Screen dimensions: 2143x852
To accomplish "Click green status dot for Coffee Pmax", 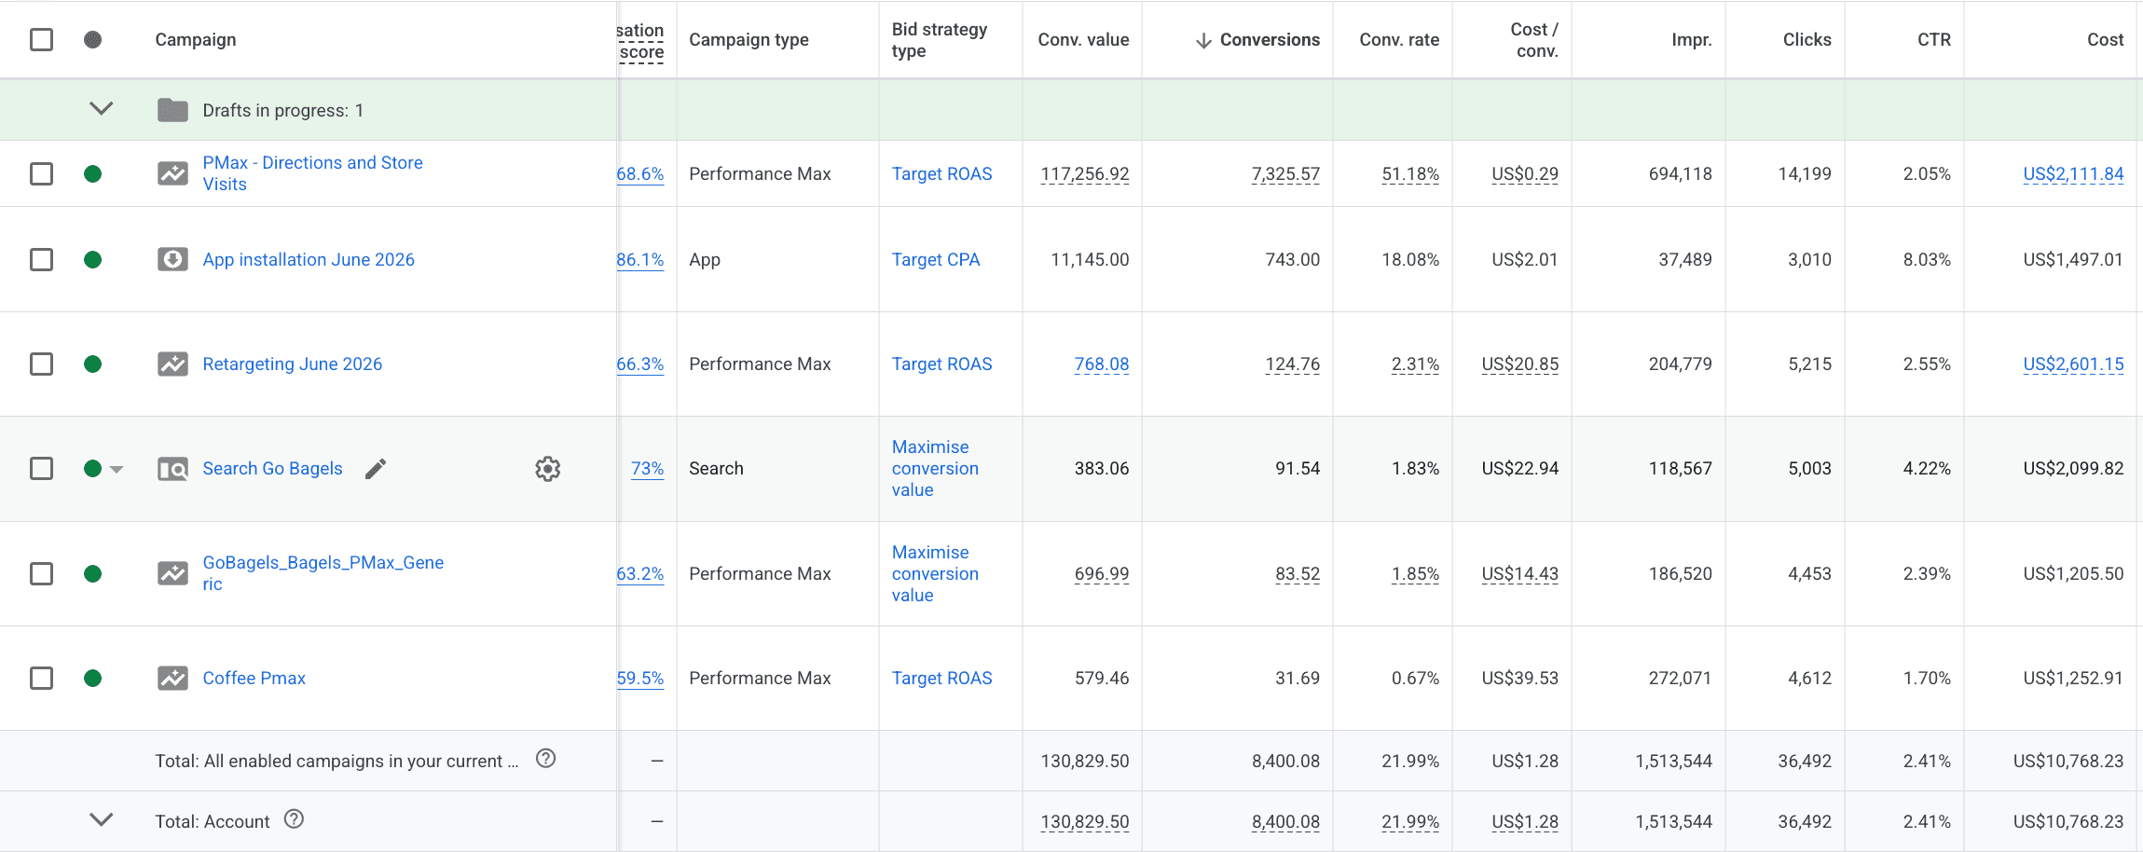I will pyautogui.click(x=92, y=678).
